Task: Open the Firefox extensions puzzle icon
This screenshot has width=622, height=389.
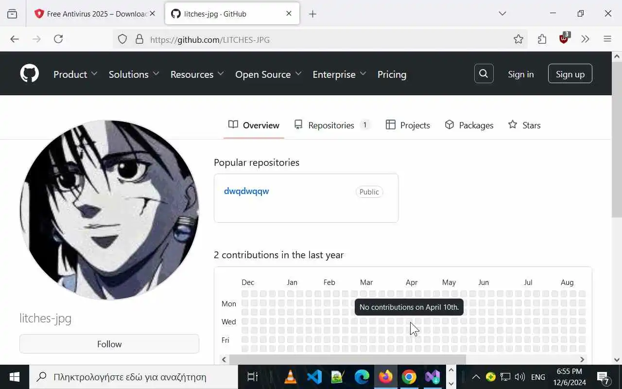Action: pyautogui.click(x=542, y=39)
